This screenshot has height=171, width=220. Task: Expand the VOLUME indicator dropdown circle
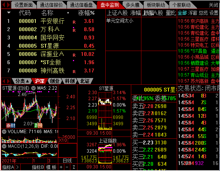click(x=4, y=132)
